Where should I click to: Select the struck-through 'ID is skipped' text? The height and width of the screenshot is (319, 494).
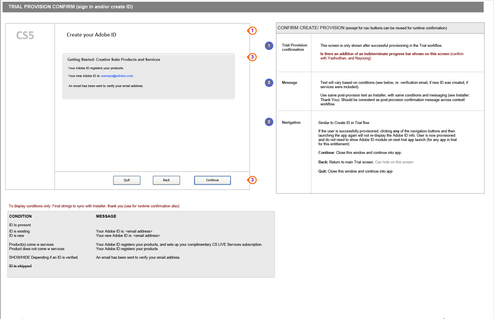20,266
